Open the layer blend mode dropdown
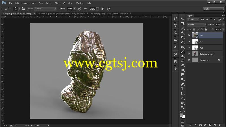 point(197,25)
